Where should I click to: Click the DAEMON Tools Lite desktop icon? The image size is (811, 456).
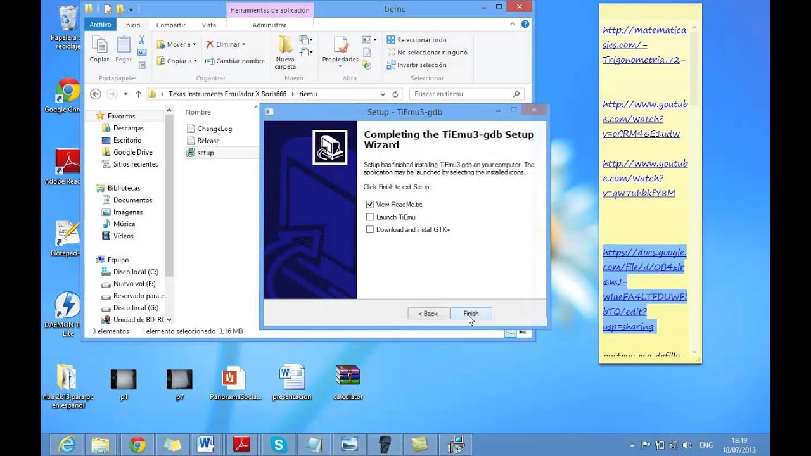tap(67, 313)
